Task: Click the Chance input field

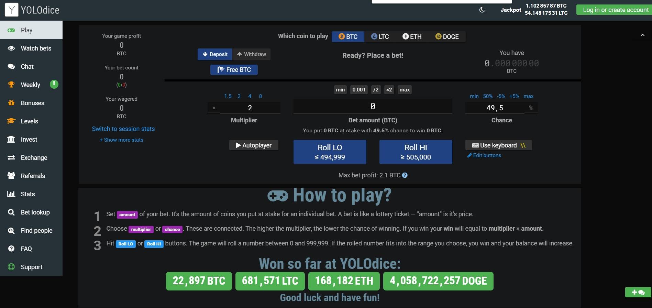Action: pos(495,108)
